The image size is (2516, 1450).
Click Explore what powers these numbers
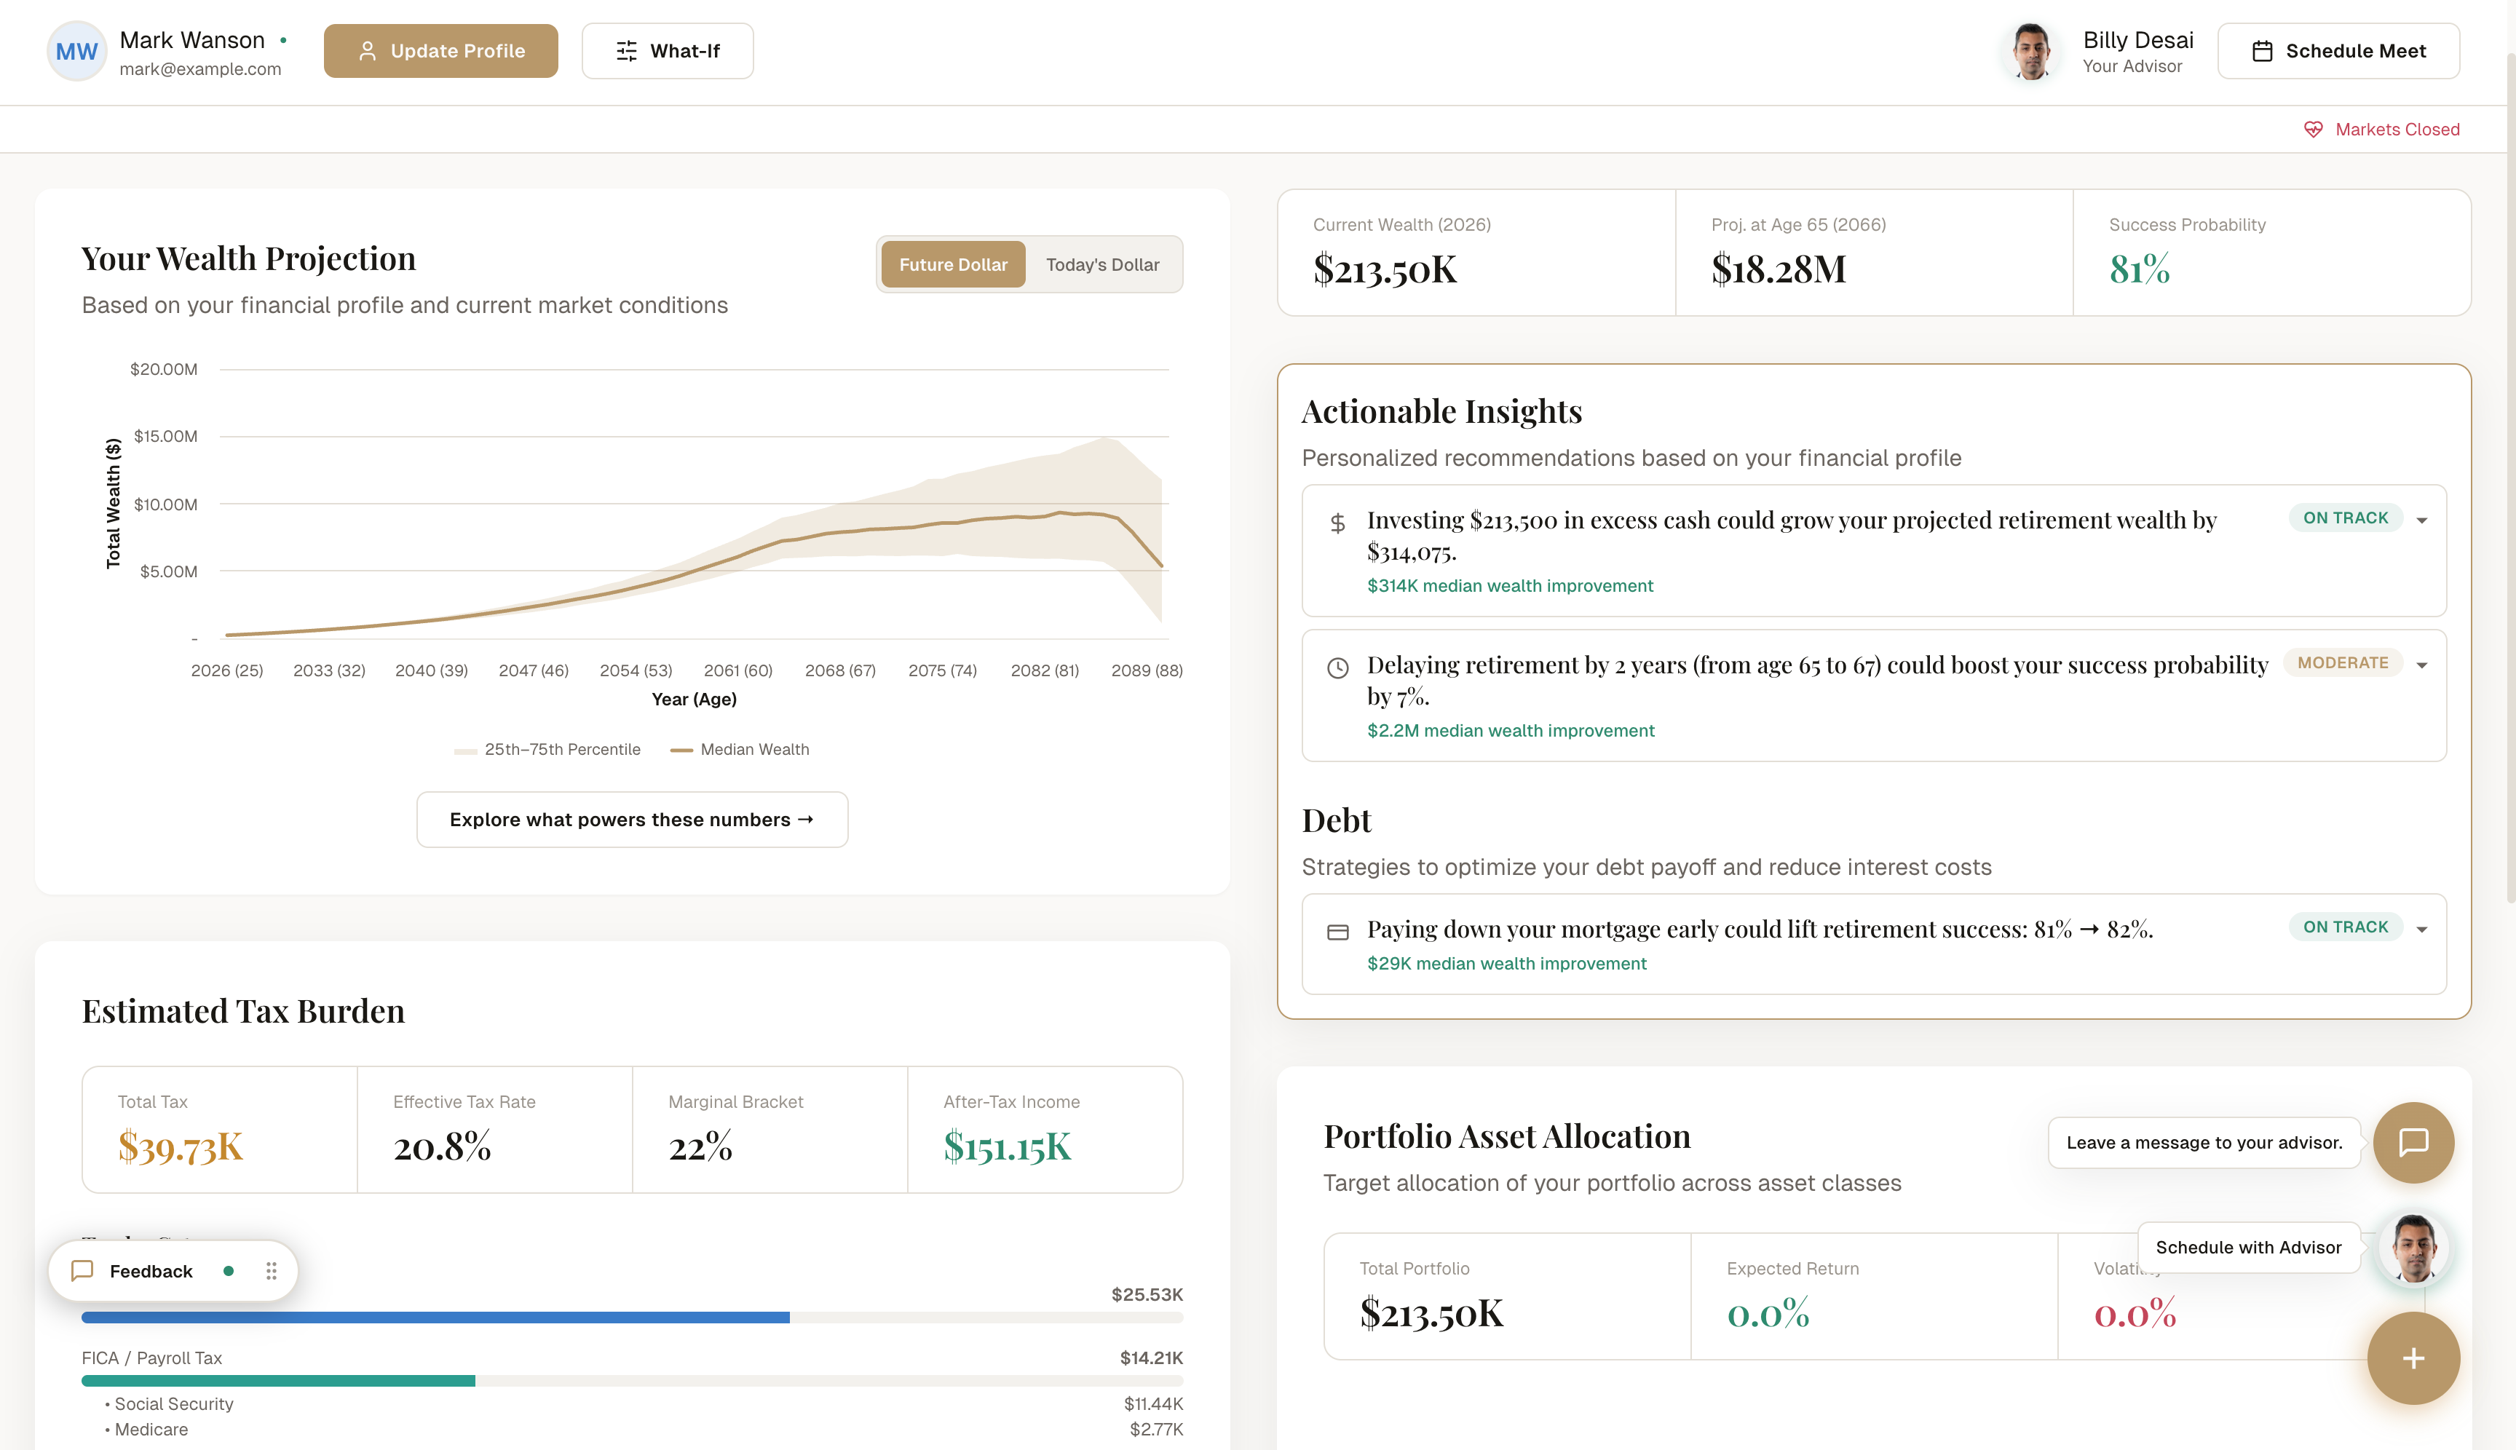(631, 820)
